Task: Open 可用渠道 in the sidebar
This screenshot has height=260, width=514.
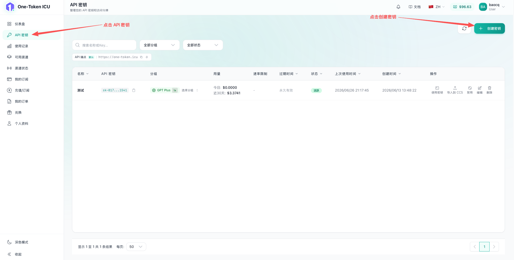Action: 31,57
